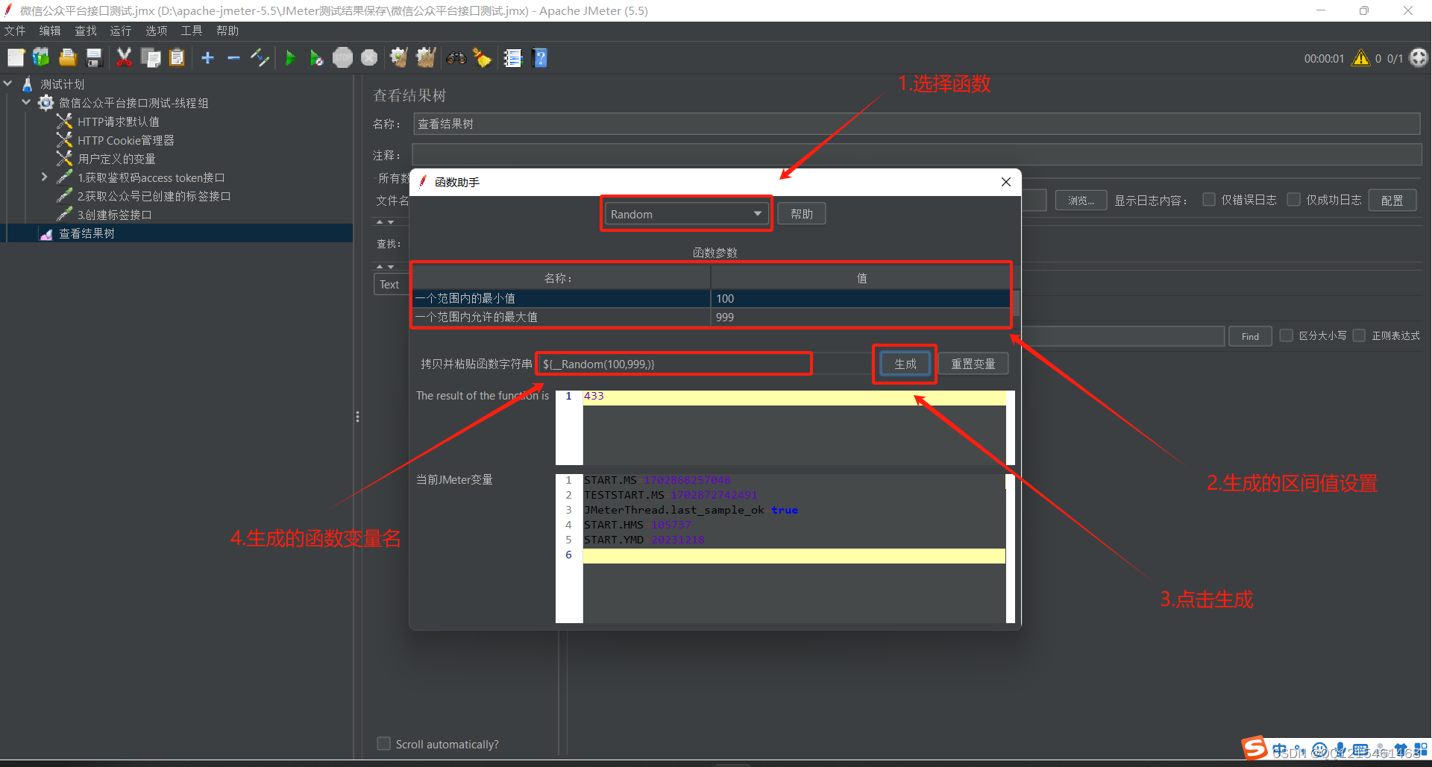
Task: Select HTTP请求默认值 in tree
Action: (x=119, y=121)
